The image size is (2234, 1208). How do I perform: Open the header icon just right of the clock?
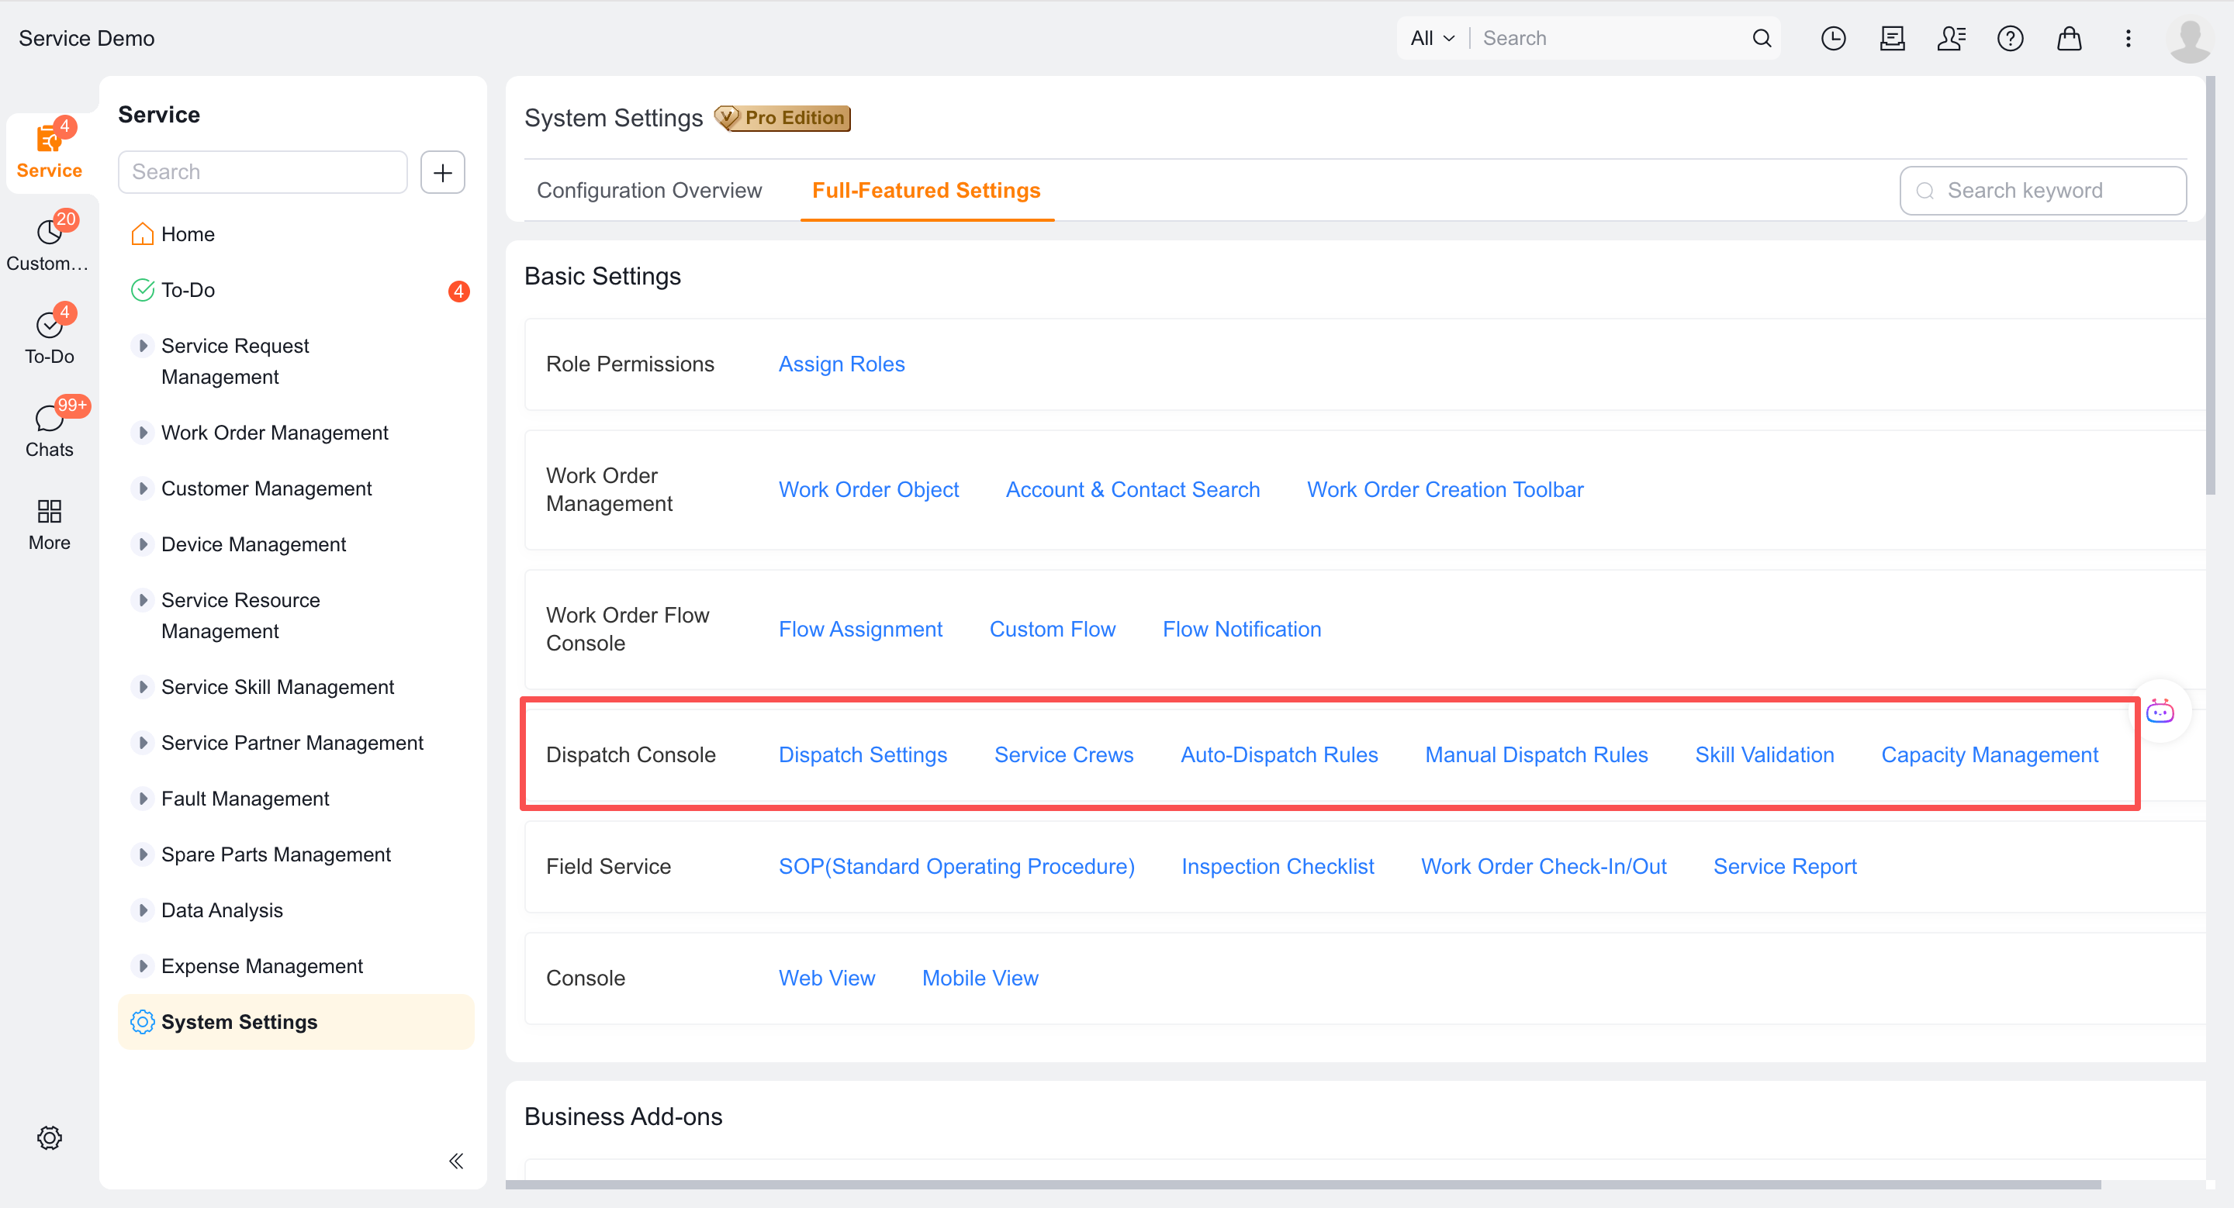1891,38
